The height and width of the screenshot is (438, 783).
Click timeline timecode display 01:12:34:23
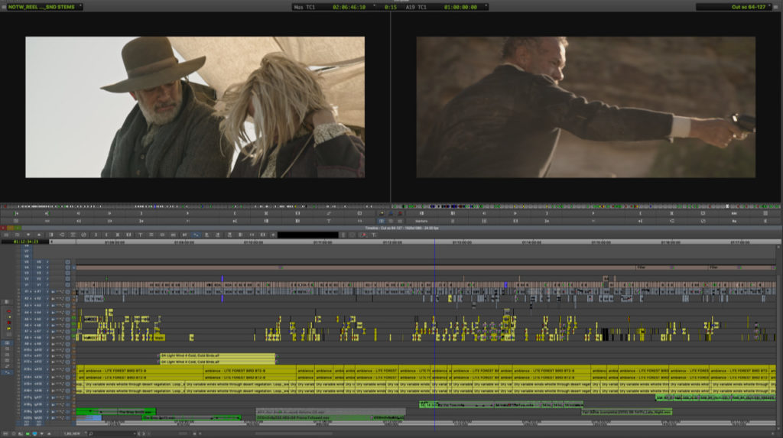pos(25,242)
